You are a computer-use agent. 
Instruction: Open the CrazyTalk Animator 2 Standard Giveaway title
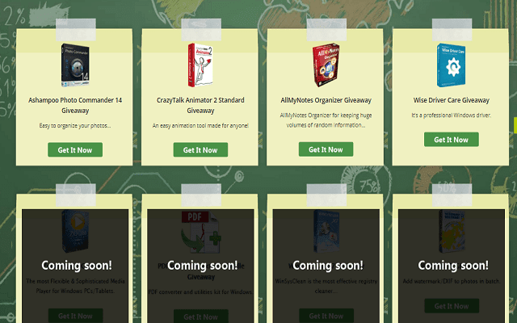[200, 105]
